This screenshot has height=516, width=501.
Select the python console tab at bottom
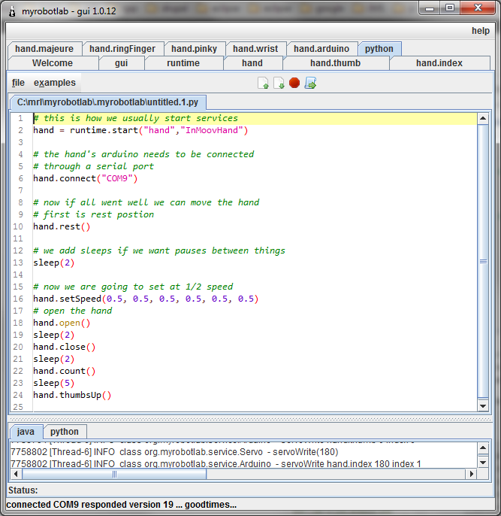click(65, 432)
